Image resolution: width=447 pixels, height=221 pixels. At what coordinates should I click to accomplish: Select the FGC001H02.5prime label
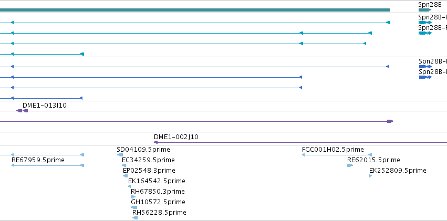coord(332,150)
